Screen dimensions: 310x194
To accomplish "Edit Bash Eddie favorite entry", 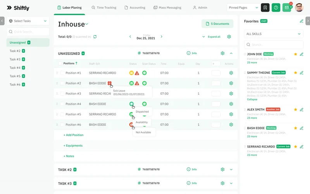I will click(x=301, y=128).
